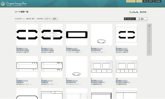Open the INPIT header link
165x99 pixels.
150,1
